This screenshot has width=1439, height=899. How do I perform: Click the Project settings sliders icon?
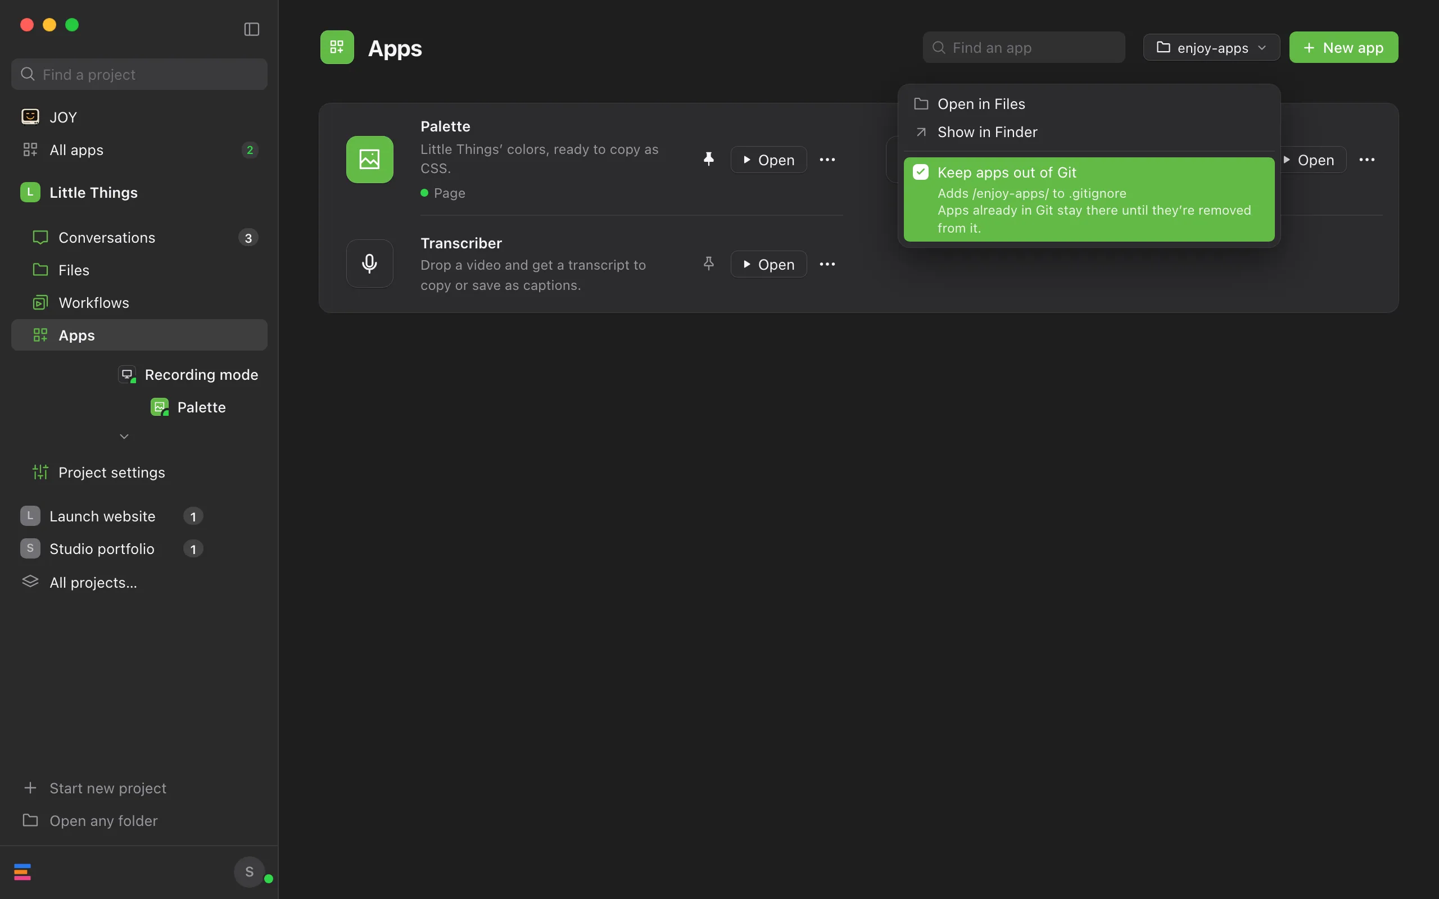(40, 472)
